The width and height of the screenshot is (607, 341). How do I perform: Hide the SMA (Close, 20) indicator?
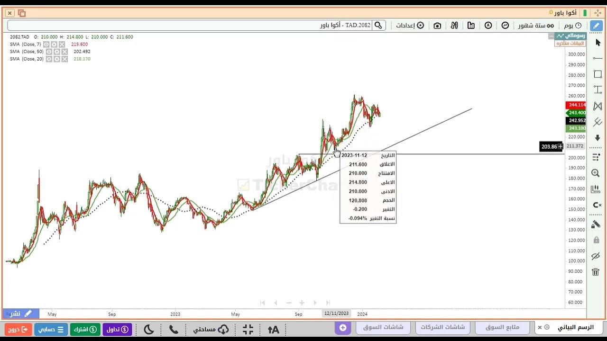click(x=49, y=59)
